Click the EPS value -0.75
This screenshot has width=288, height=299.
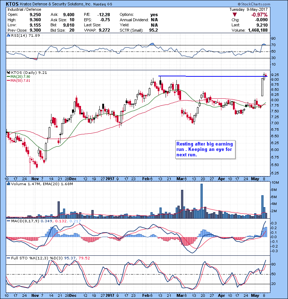pos(105,20)
